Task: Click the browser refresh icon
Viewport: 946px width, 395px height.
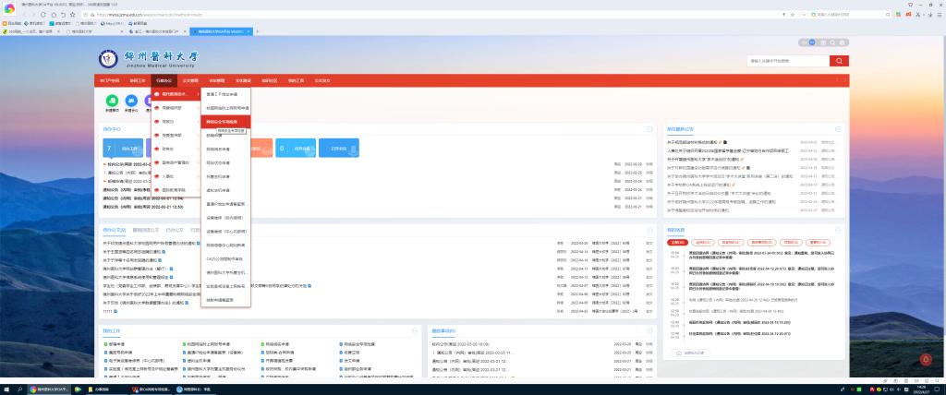Action: point(43,15)
